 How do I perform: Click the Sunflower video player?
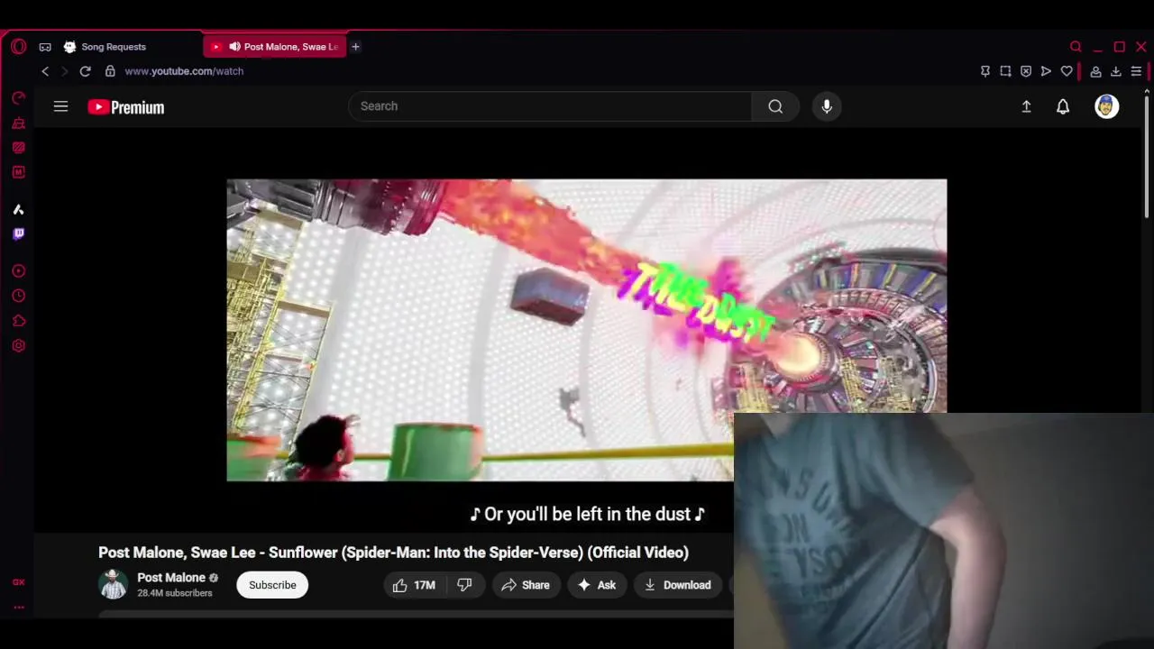pyautogui.click(x=587, y=330)
